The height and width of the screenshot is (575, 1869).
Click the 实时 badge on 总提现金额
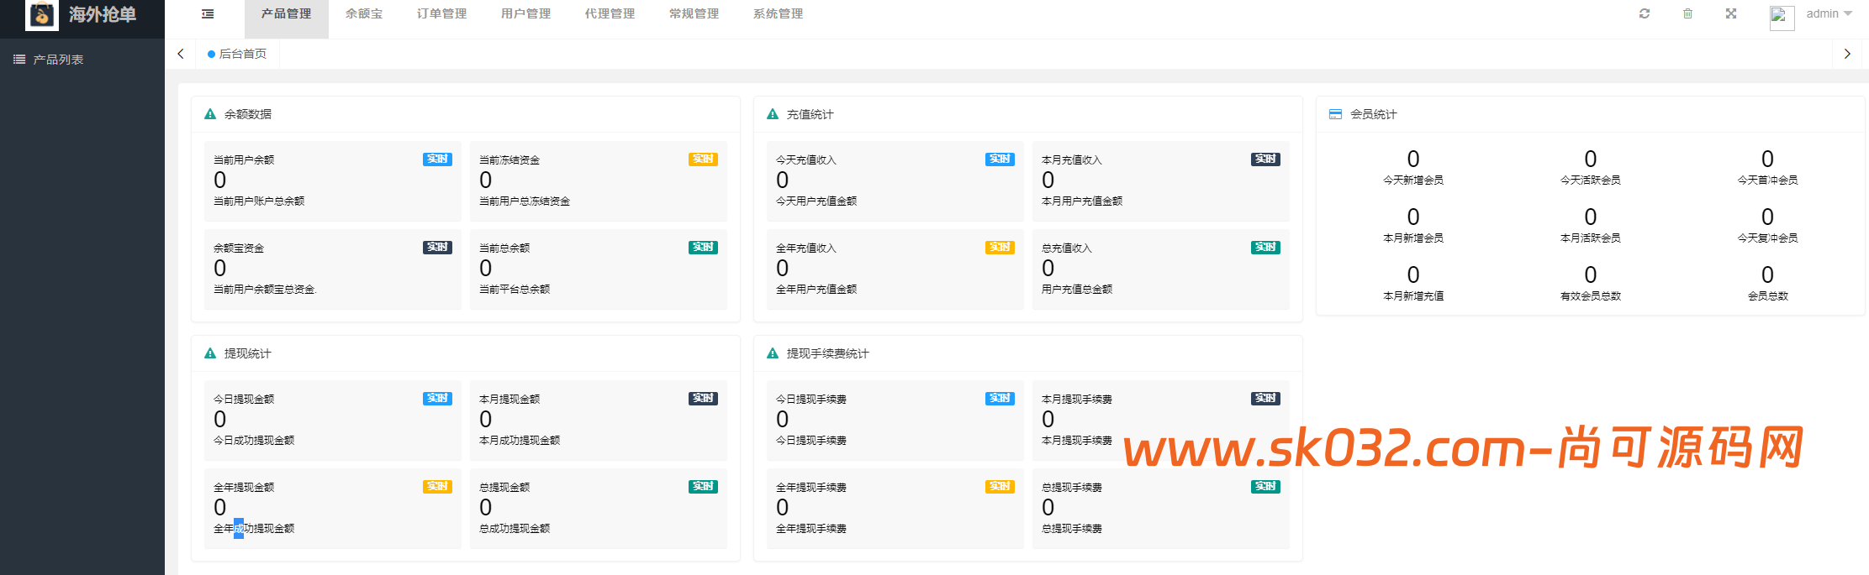[703, 487]
